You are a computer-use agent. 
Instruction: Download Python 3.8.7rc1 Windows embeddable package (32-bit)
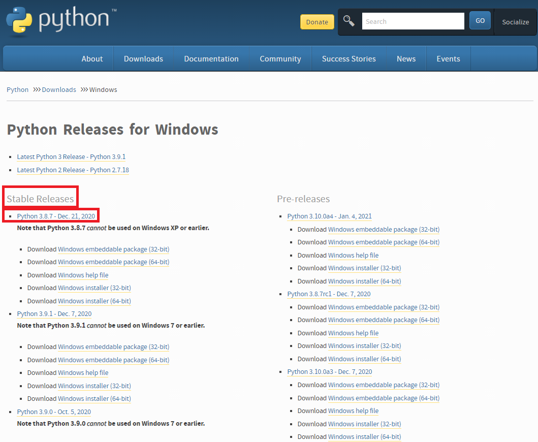point(384,307)
